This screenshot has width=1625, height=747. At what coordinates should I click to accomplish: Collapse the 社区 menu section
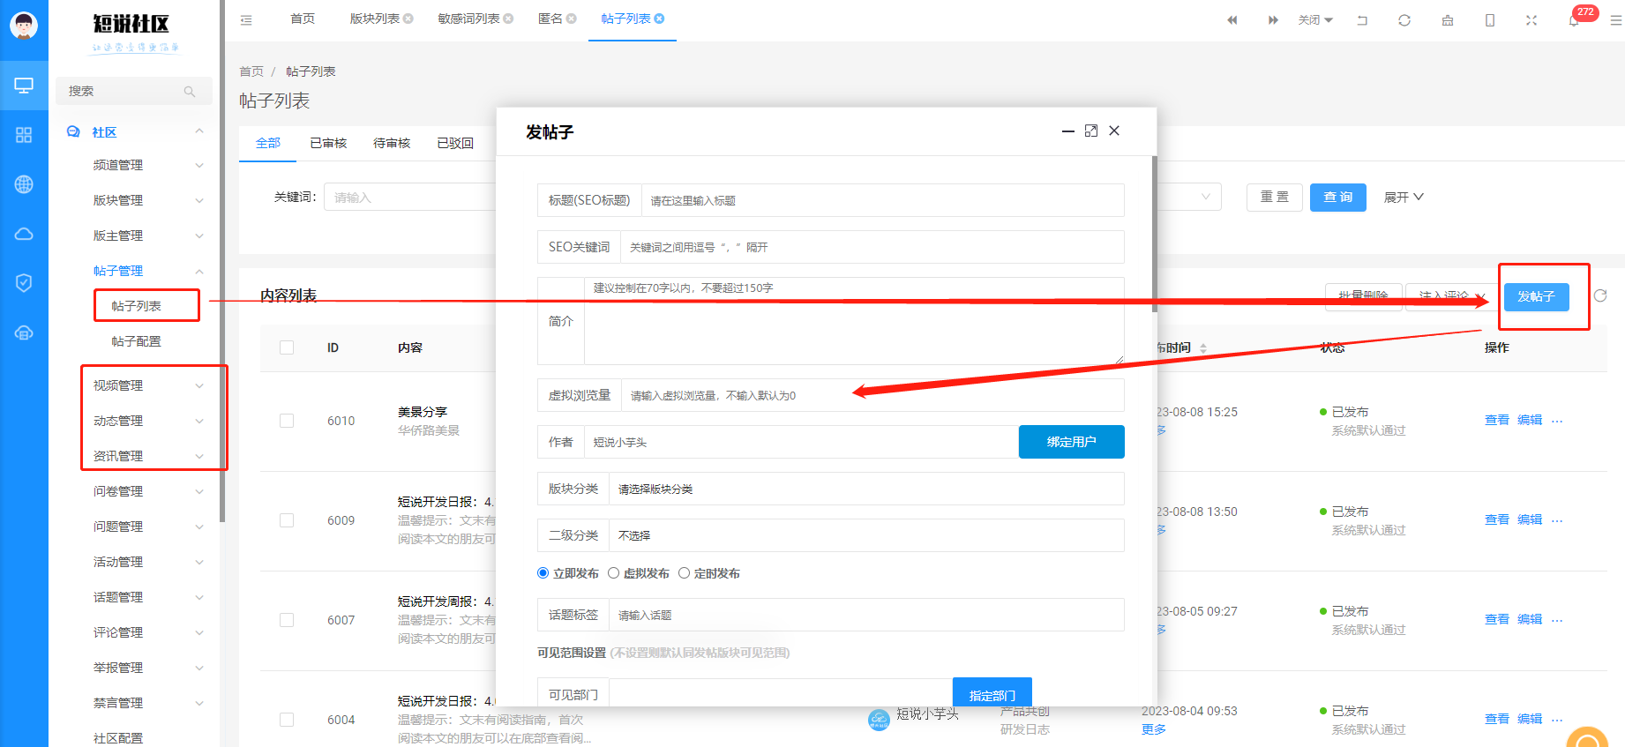tap(199, 131)
